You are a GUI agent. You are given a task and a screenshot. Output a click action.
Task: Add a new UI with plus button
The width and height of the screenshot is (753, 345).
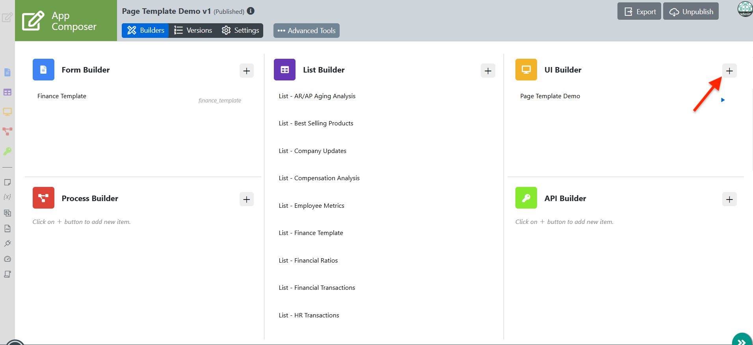coord(729,71)
